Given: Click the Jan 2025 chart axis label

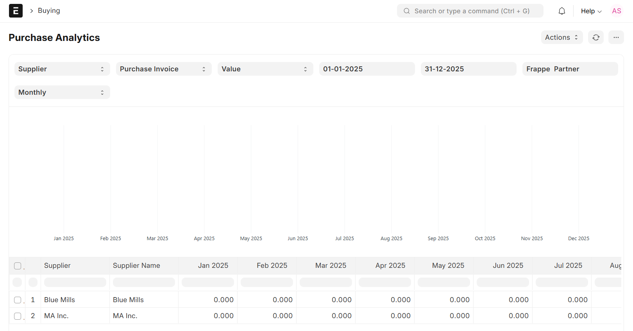Looking at the screenshot, I should 64,239.
